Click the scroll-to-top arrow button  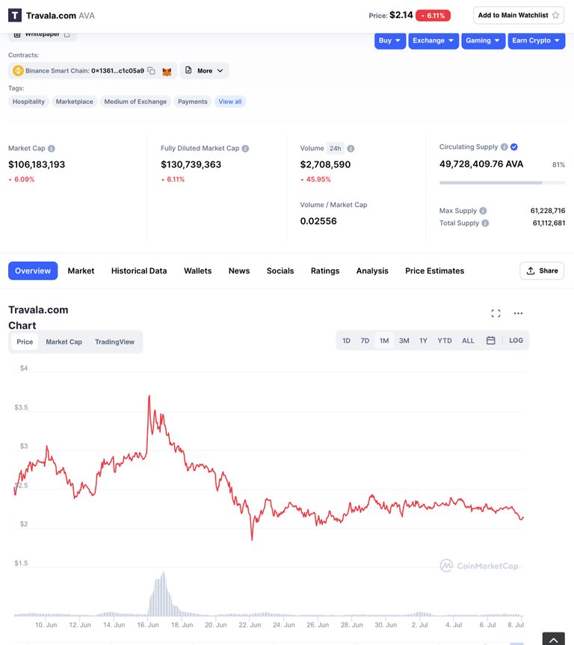pos(553,639)
